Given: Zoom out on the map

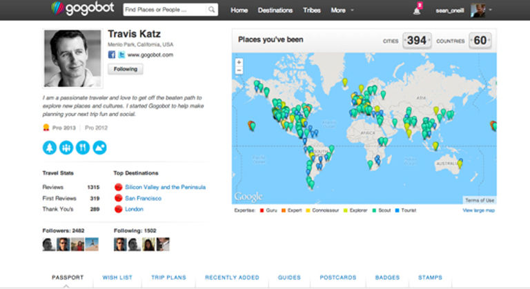Looking at the screenshot, I should click(x=239, y=70).
